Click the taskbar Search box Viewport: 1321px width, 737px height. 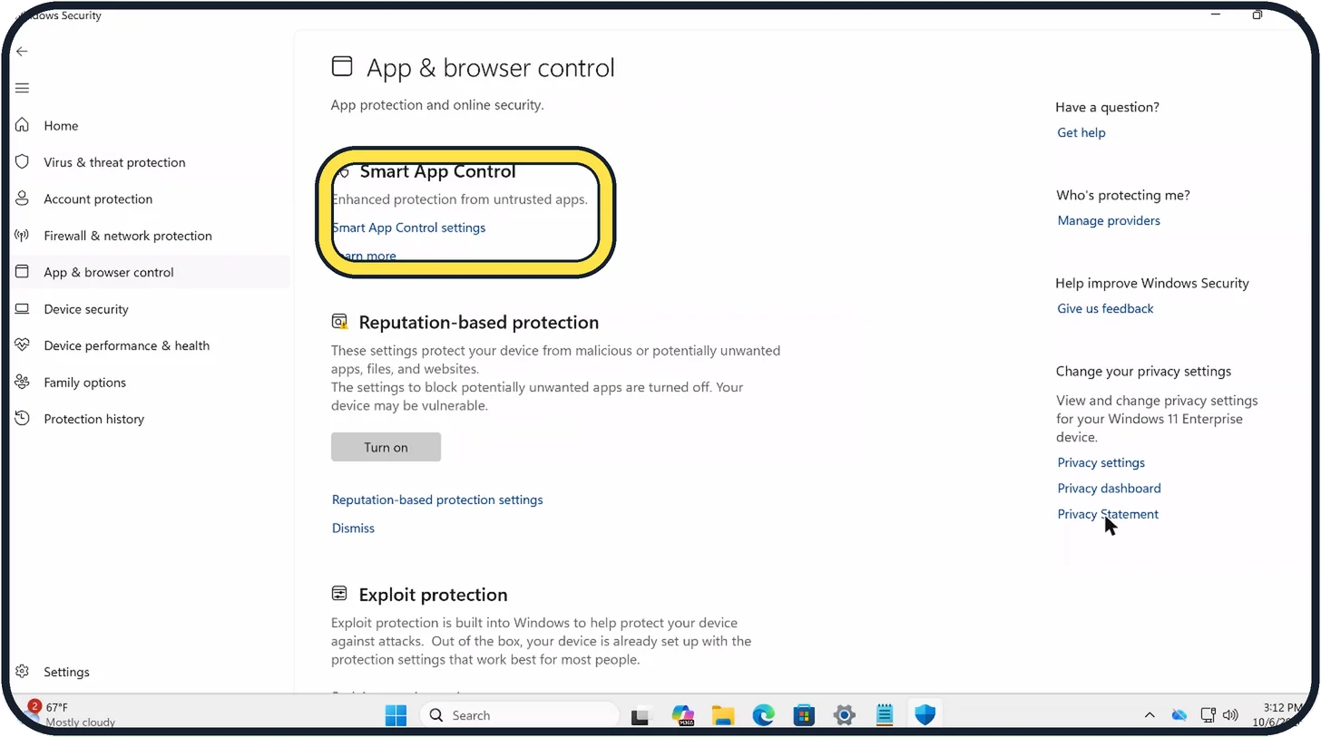click(520, 715)
